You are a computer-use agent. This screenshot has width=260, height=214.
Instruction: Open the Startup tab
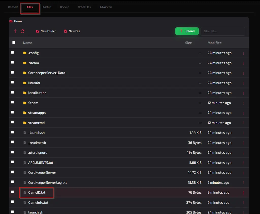tap(46, 7)
